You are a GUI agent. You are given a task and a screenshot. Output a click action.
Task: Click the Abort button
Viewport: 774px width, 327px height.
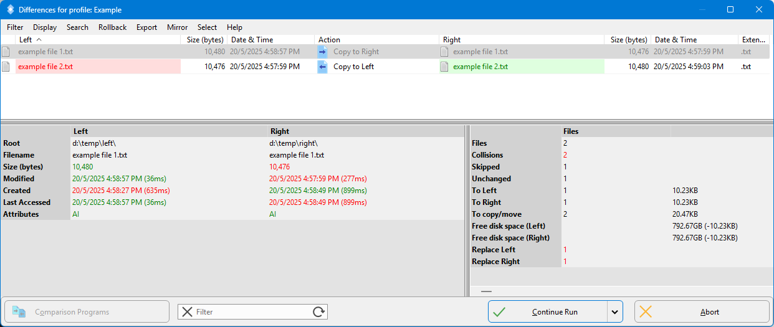702,312
